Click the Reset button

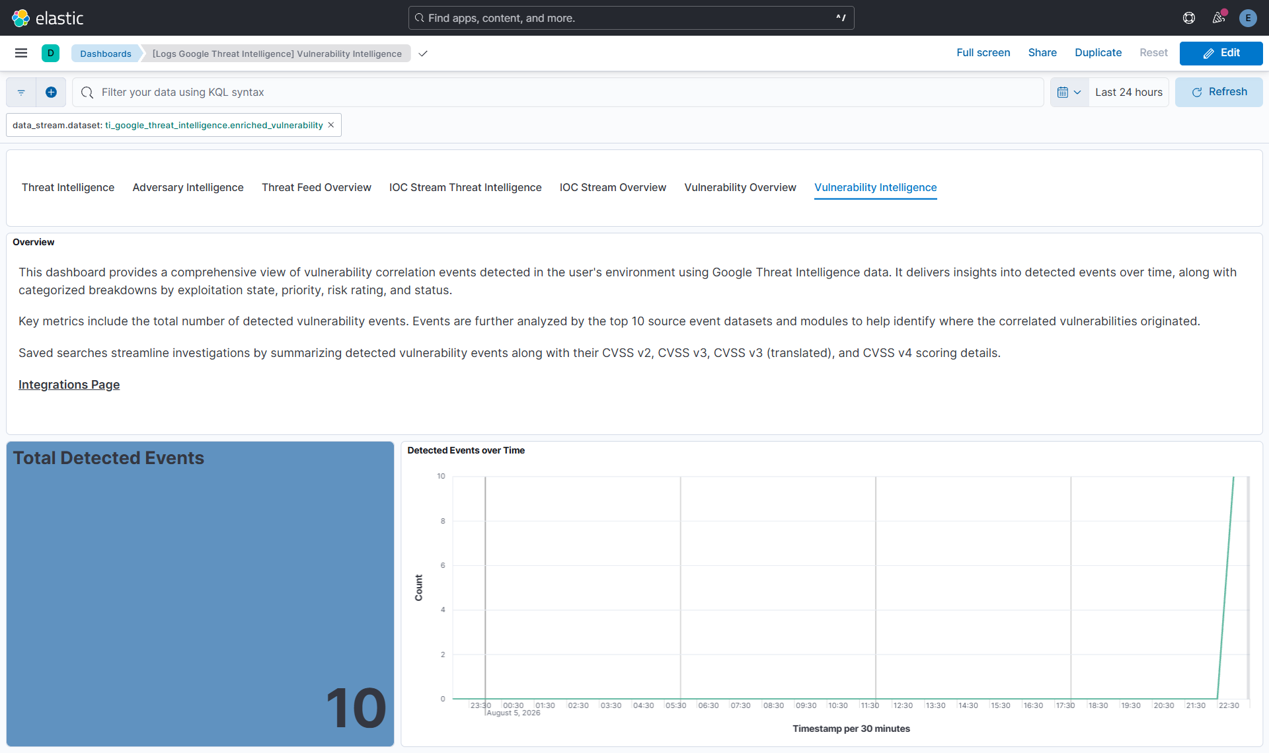point(1153,53)
